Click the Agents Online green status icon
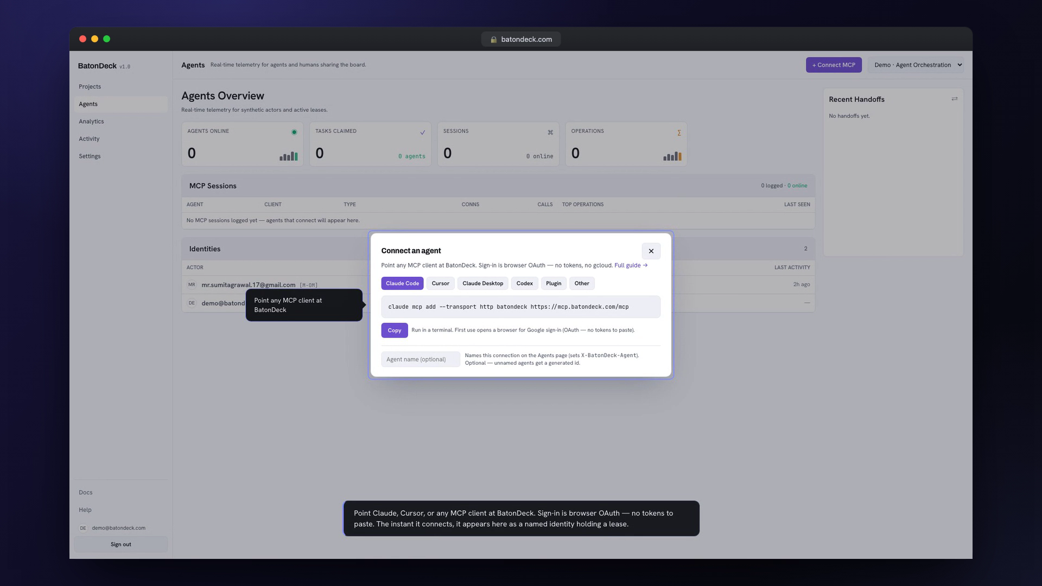This screenshot has width=1042, height=586. (294, 132)
